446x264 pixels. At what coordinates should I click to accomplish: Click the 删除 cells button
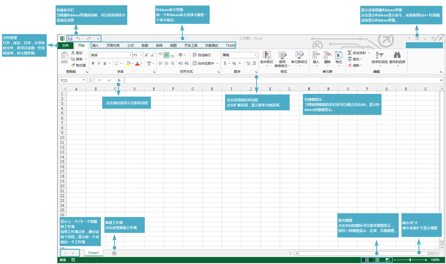pos(327,59)
